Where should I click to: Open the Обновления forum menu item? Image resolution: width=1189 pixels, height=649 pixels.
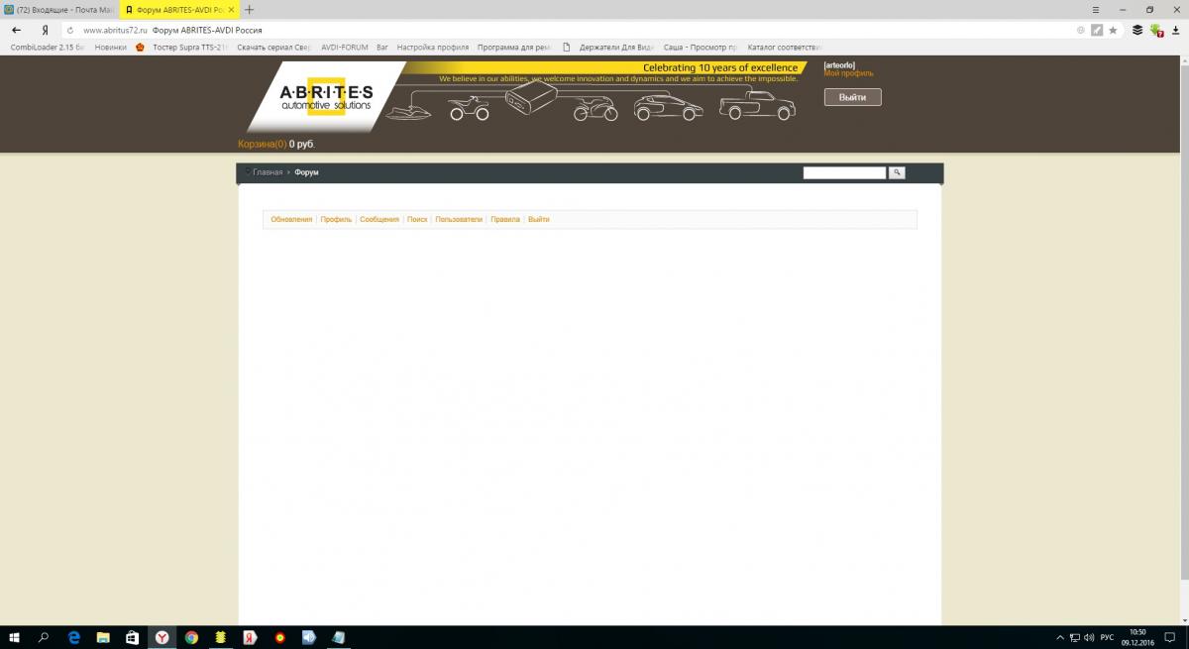pos(291,219)
